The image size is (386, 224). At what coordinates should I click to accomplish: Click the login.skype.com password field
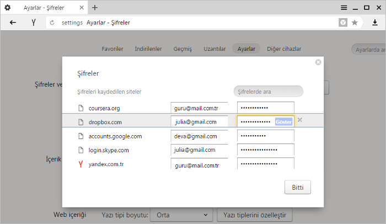click(266, 150)
